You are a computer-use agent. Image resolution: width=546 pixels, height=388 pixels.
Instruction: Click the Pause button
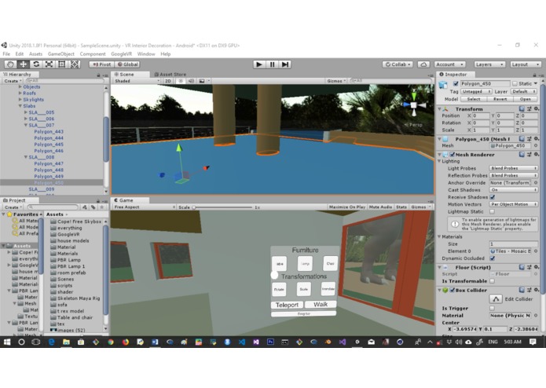pos(272,64)
